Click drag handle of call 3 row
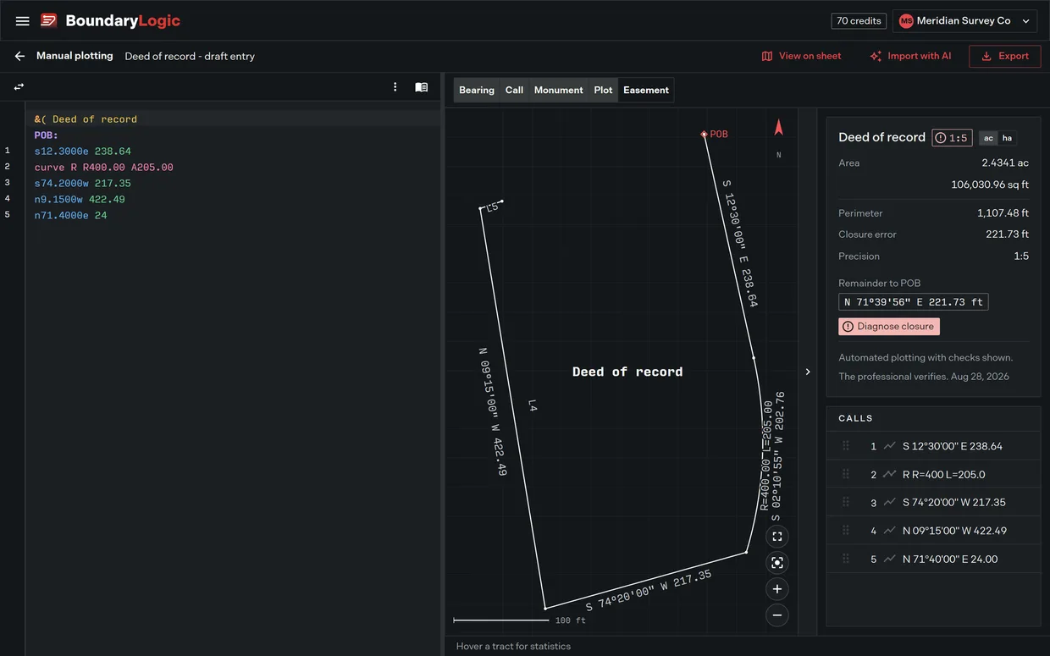1050x656 pixels. 845,502
